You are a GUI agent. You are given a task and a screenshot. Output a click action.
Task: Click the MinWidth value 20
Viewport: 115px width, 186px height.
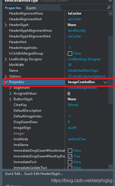pyautogui.click(x=70, y=65)
